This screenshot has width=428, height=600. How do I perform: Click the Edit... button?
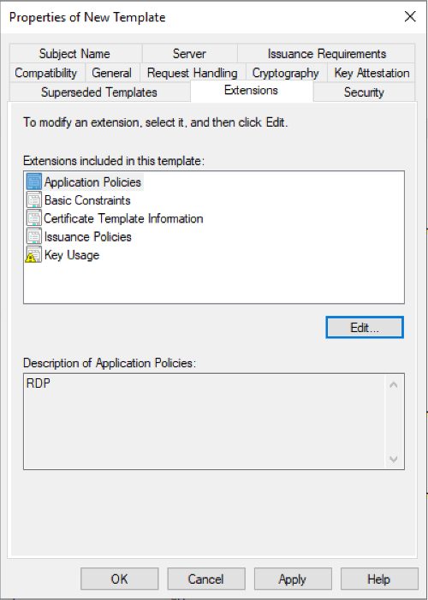point(365,328)
